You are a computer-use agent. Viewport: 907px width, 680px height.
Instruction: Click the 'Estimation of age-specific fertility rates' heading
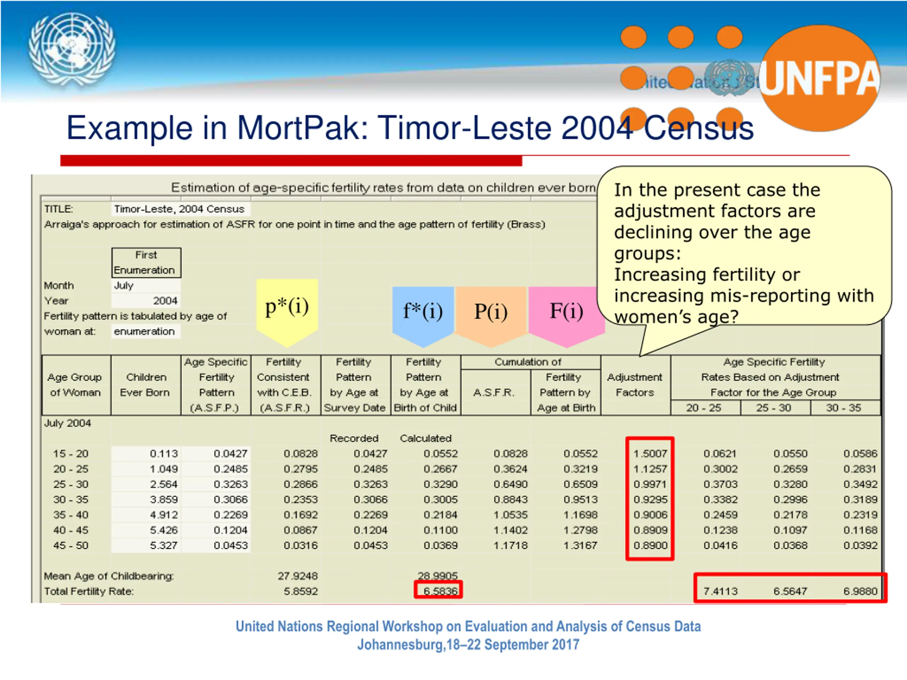[383, 188]
